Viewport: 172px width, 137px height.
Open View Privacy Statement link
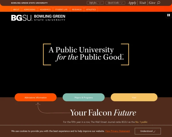118,131
